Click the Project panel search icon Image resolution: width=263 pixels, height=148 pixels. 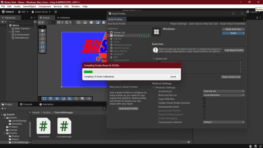(x=104, y=109)
